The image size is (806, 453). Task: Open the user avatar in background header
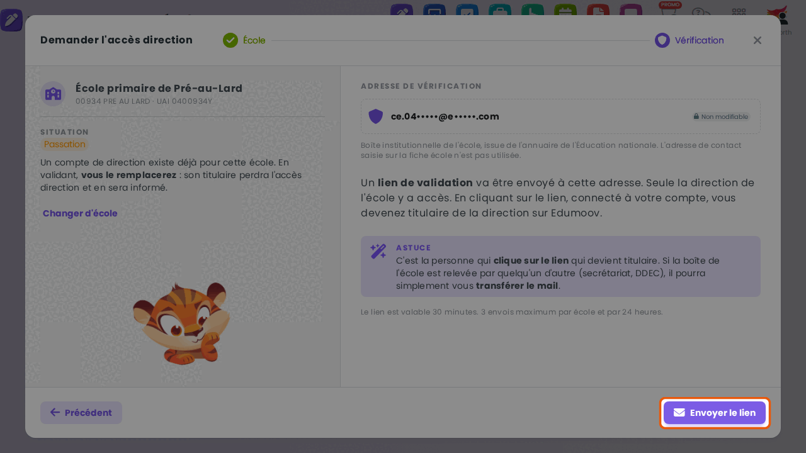coord(780,15)
